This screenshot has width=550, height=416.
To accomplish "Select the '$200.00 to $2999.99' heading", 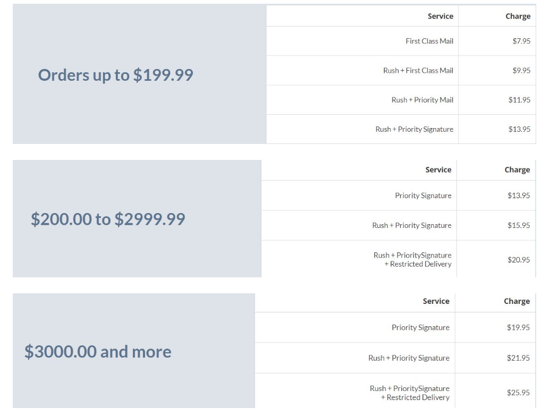I will point(108,219).
